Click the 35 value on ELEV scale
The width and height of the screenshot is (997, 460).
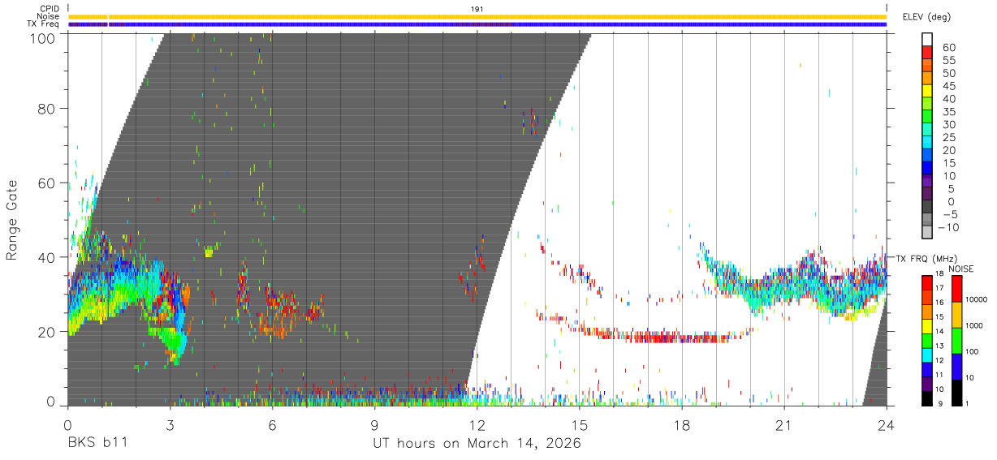[947, 113]
